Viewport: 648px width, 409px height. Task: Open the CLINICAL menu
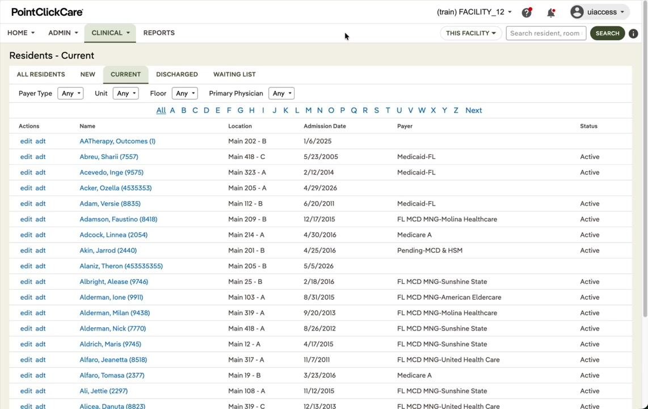(110, 33)
